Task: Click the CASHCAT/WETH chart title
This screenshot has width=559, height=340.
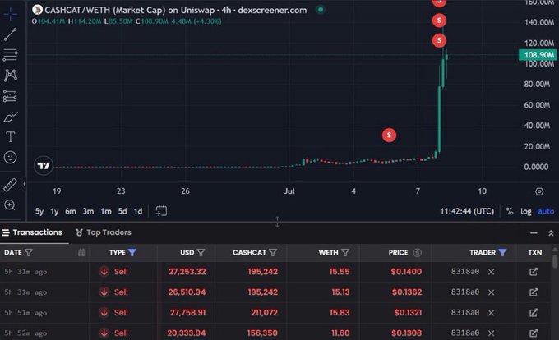Action: pos(175,10)
